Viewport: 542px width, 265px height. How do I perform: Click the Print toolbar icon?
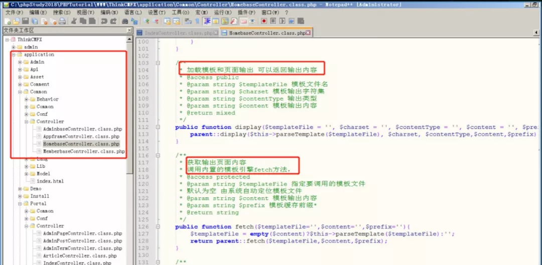[x=62, y=22]
